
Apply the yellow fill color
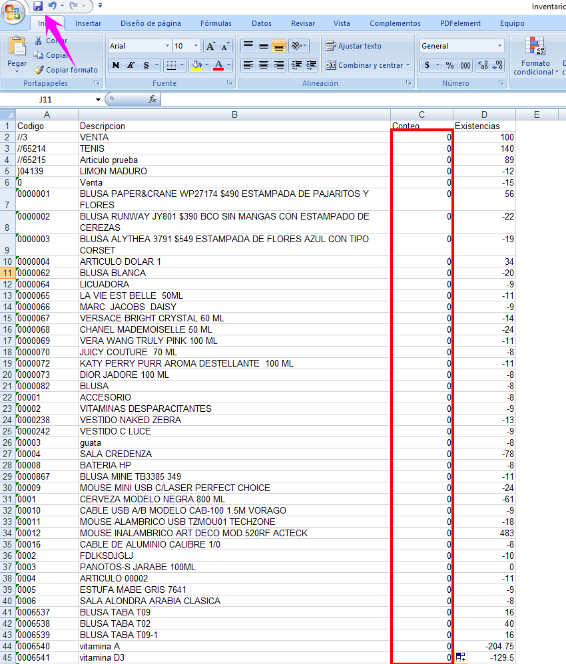[196, 65]
